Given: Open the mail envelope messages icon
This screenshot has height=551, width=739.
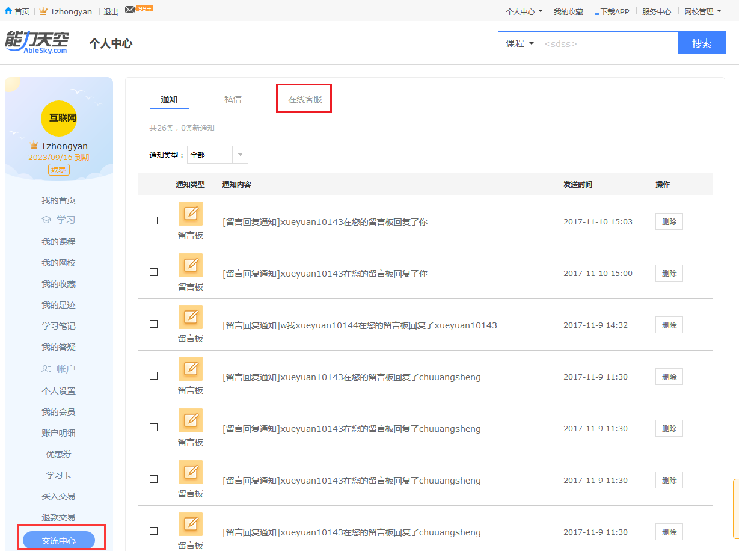Looking at the screenshot, I should 130,10.
